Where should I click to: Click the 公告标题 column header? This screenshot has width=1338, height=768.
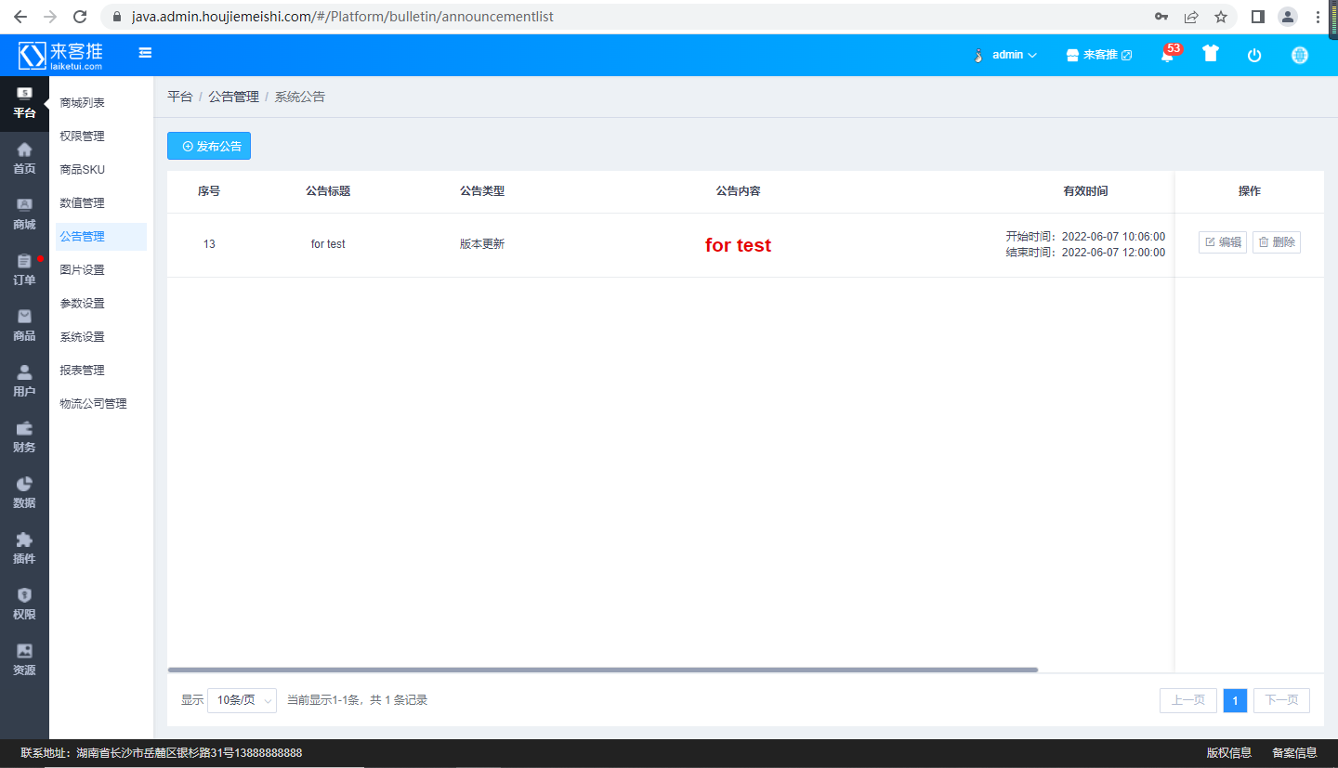point(328,191)
